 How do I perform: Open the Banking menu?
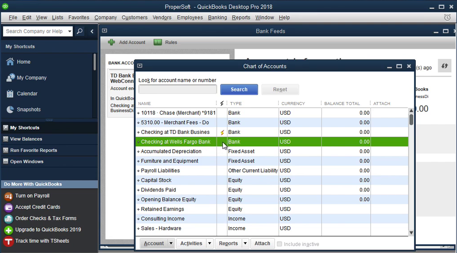point(217,17)
